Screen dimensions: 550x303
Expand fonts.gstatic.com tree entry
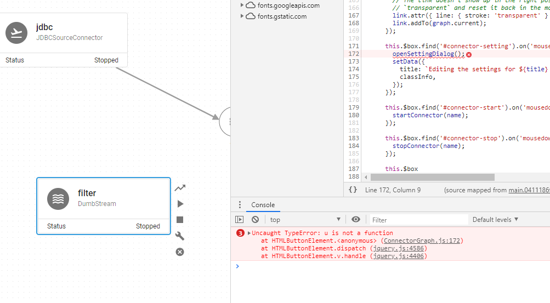click(242, 16)
